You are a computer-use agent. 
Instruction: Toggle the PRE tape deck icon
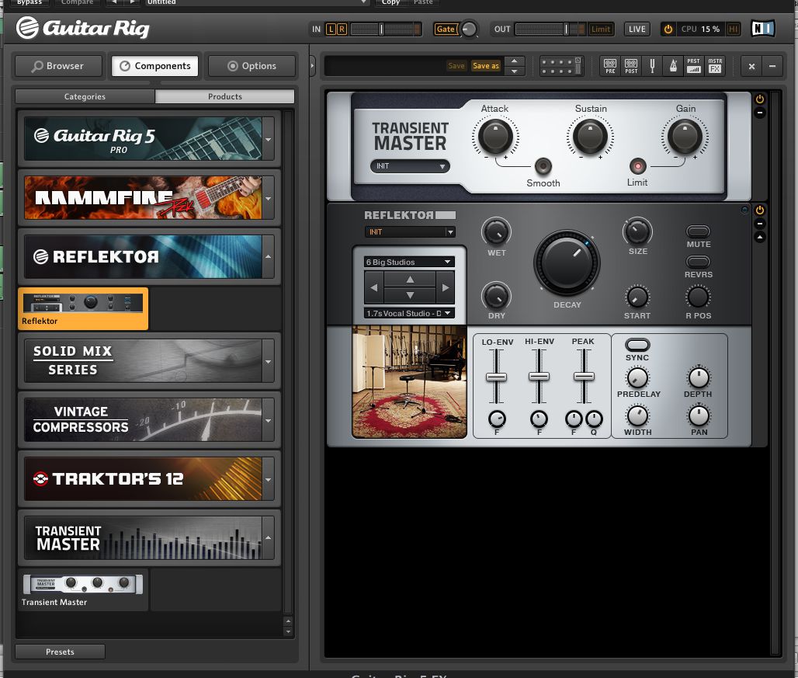610,66
